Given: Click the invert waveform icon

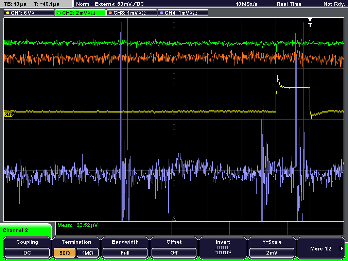Looking at the screenshot, I should pyautogui.click(x=223, y=250).
